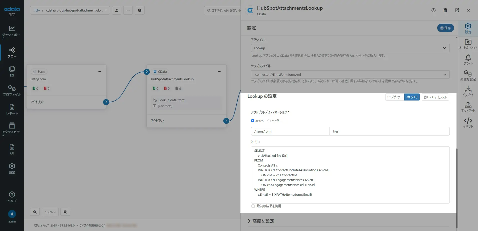Open the プロファイル panel
478x231 pixels.
tap(12, 90)
